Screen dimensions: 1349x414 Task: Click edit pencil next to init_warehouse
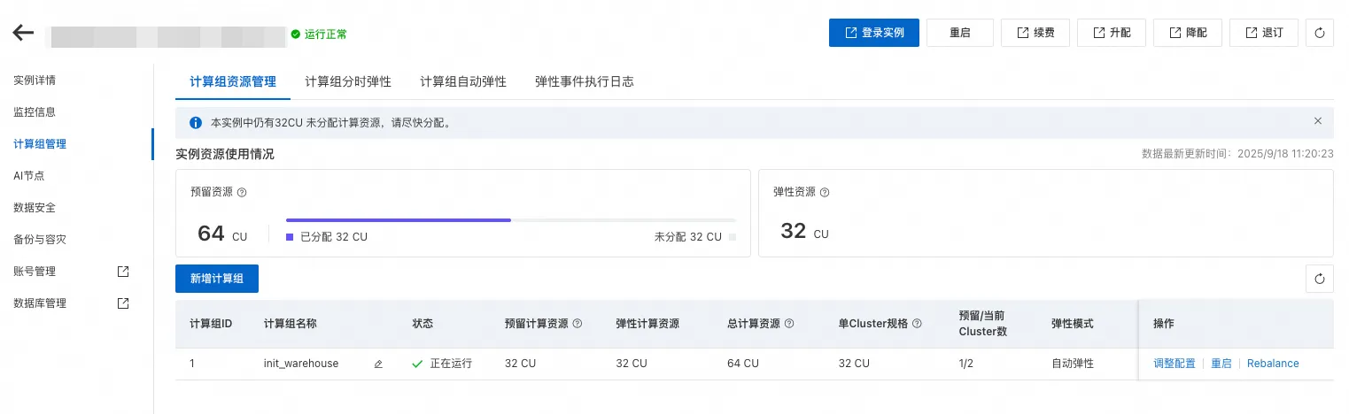(378, 364)
